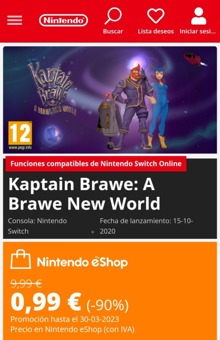
Task: Click the user profile icon
Action: (x=198, y=16)
